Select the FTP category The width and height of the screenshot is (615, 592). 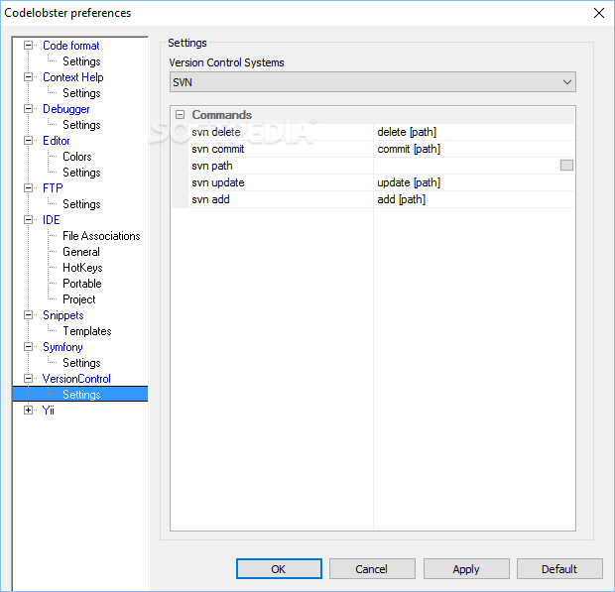pyautogui.click(x=53, y=188)
